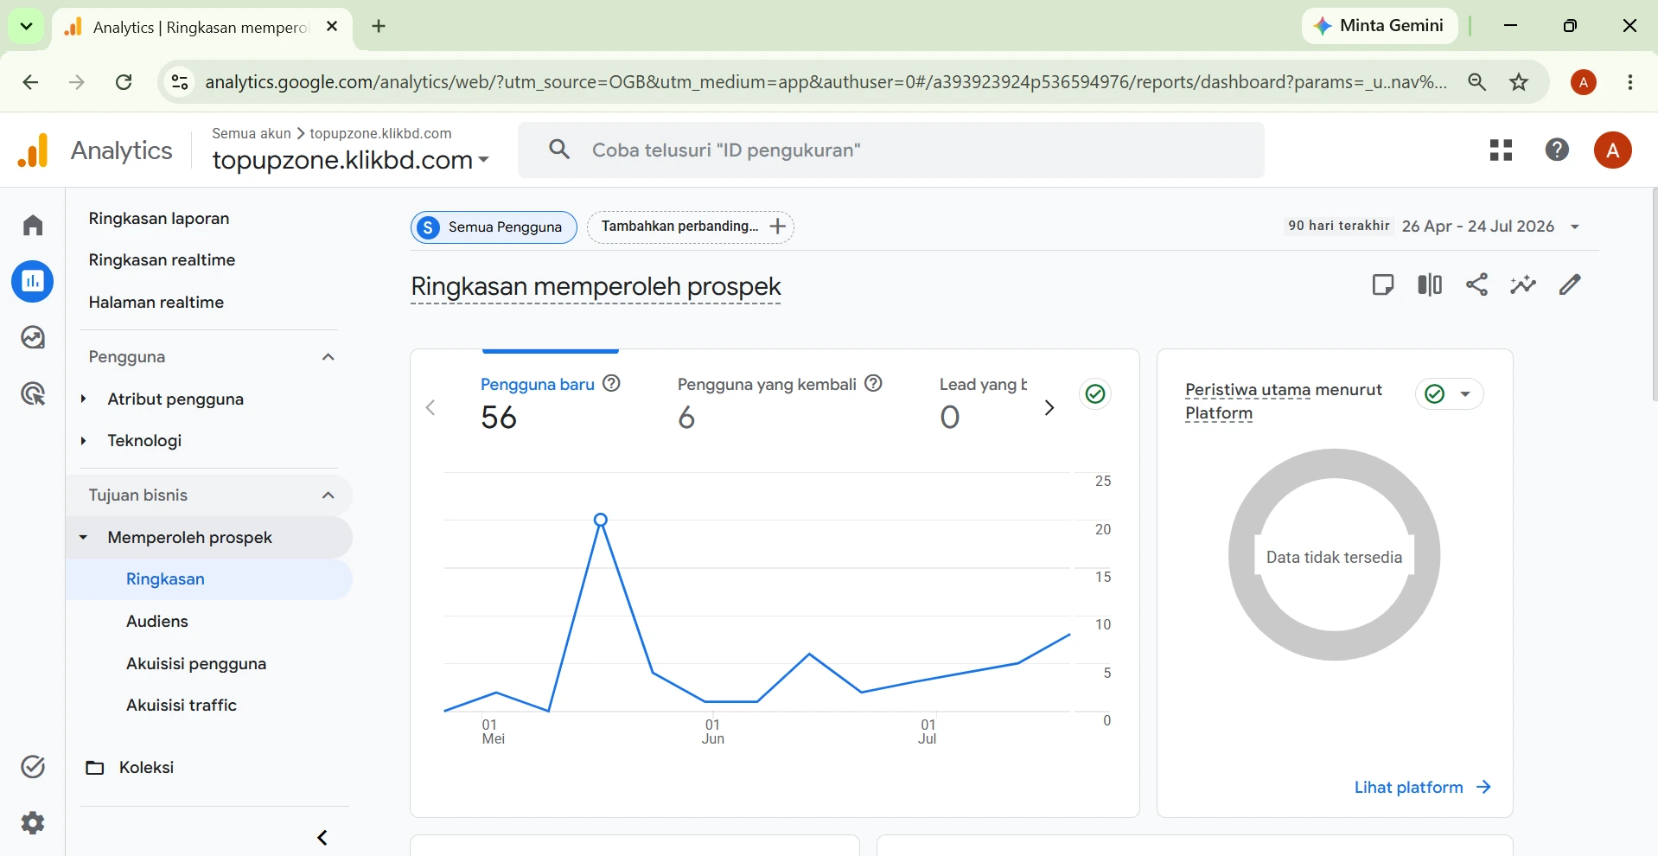Collapse the Tujuan bisnis section
The height and width of the screenshot is (856, 1658).
tap(328, 495)
